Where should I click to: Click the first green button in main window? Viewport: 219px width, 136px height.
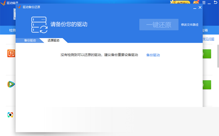(x=207, y=54)
